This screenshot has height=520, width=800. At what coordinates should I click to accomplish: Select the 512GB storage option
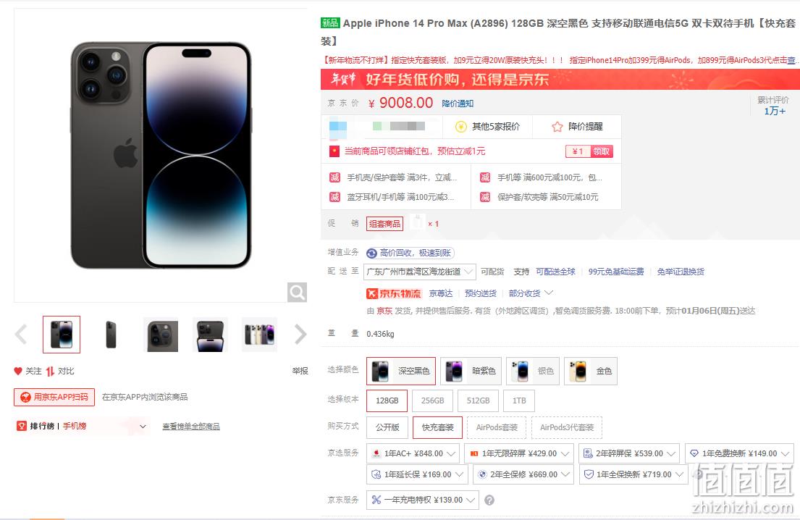[478, 401]
